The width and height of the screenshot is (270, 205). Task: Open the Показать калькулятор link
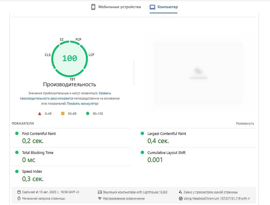[83, 104]
